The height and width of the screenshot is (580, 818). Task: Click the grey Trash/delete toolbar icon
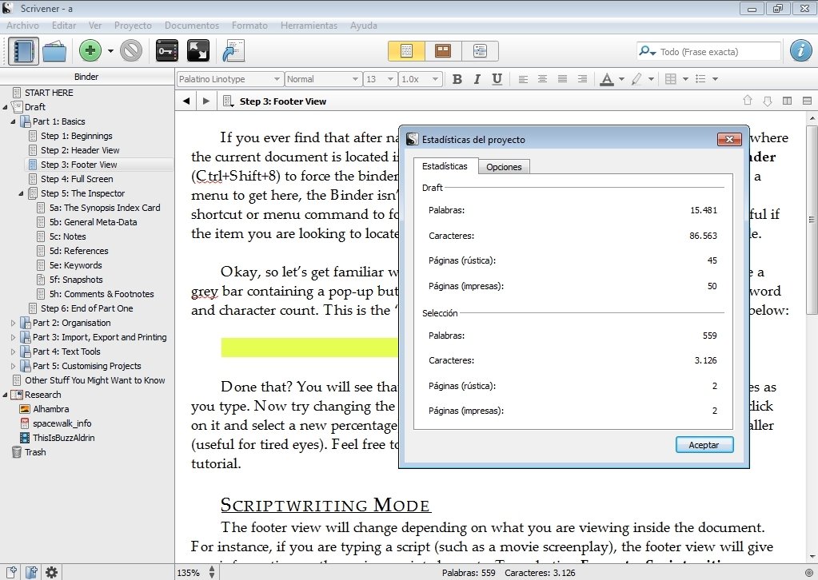pyautogui.click(x=131, y=51)
